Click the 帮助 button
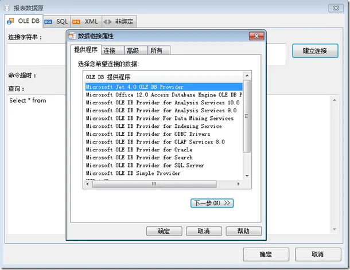The image size is (350, 270). pos(243,231)
